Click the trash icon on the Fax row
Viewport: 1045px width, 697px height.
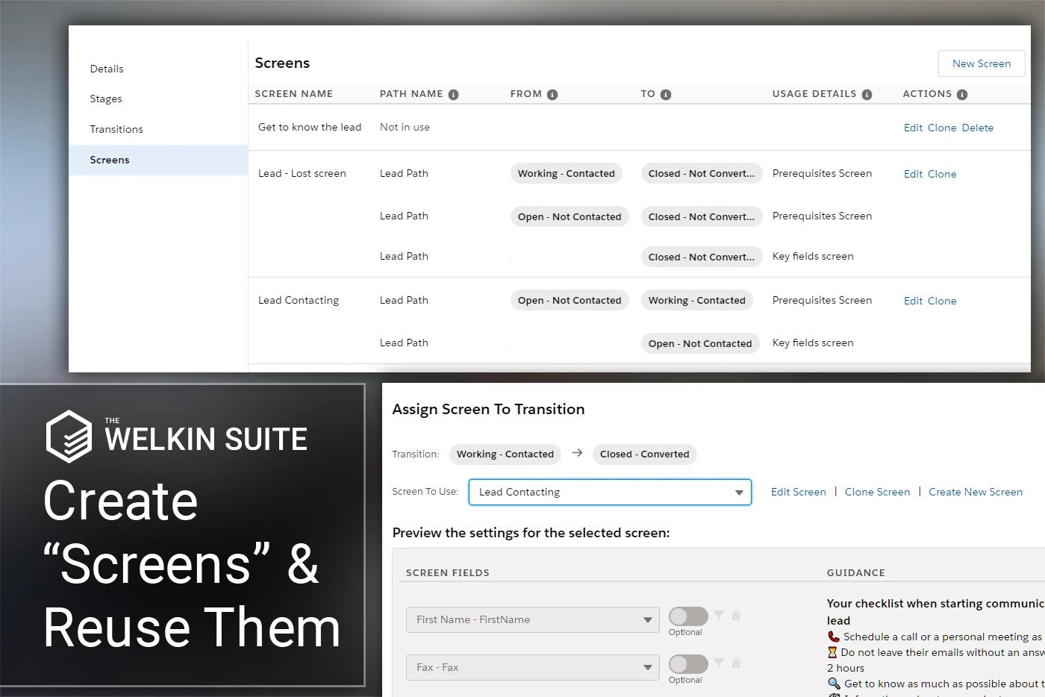coord(736,663)
